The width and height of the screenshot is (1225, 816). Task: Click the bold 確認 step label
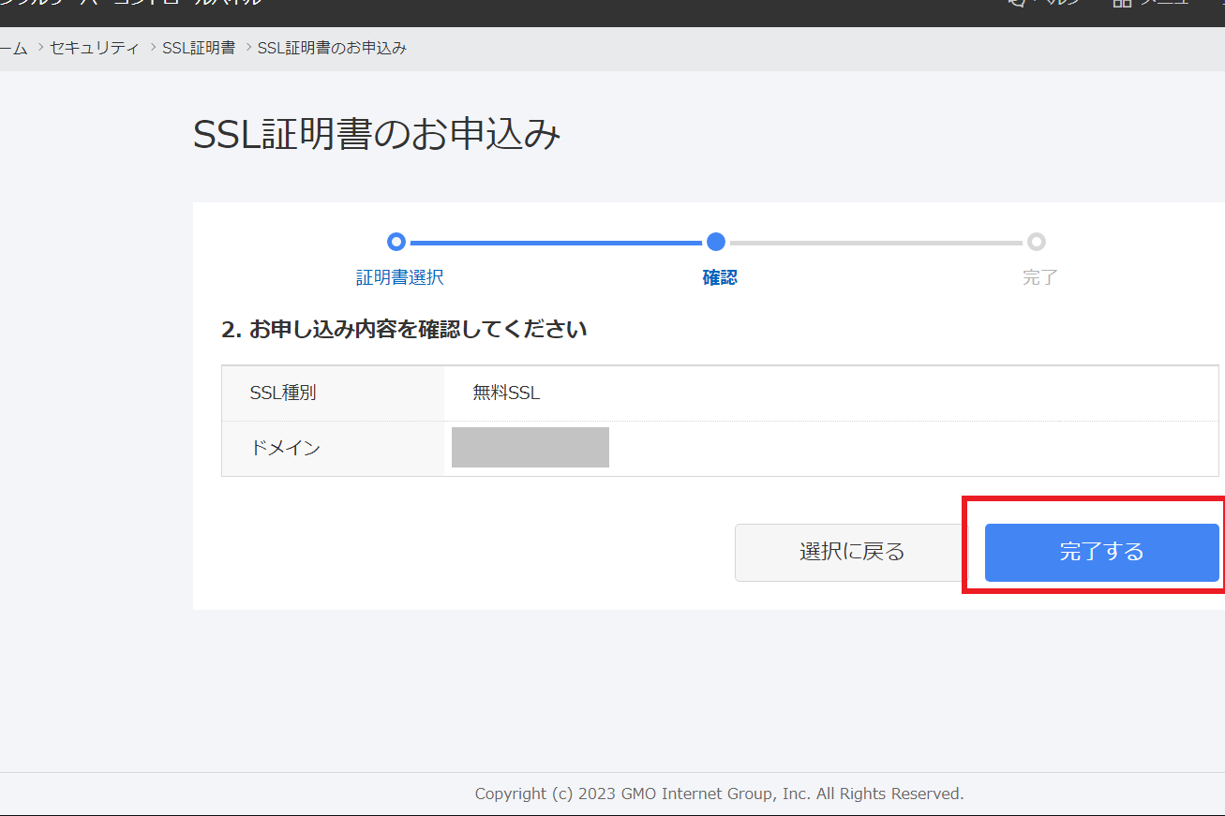coord(719,277)
